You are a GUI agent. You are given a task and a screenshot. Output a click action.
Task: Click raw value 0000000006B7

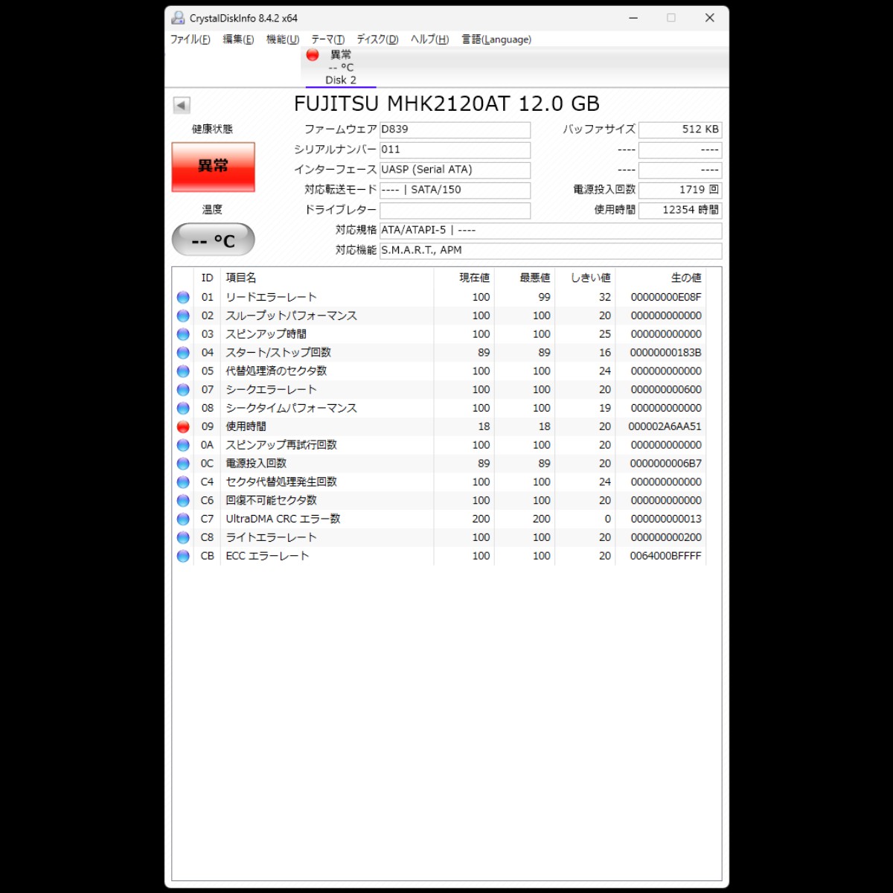[x=666, y=463]
